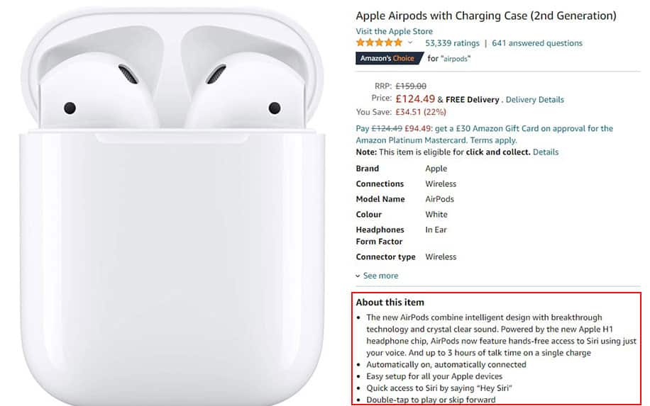
Task: Open 641 answered questions link
Action: tap(537, 43)
